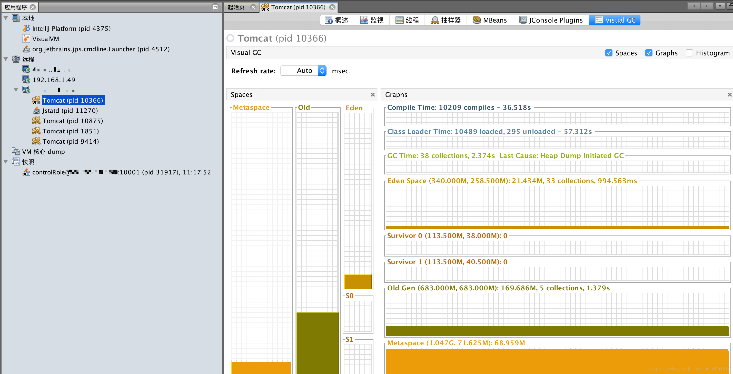
Task: Click the Tomcat pid 9414 icon
Action: point(36,141)
